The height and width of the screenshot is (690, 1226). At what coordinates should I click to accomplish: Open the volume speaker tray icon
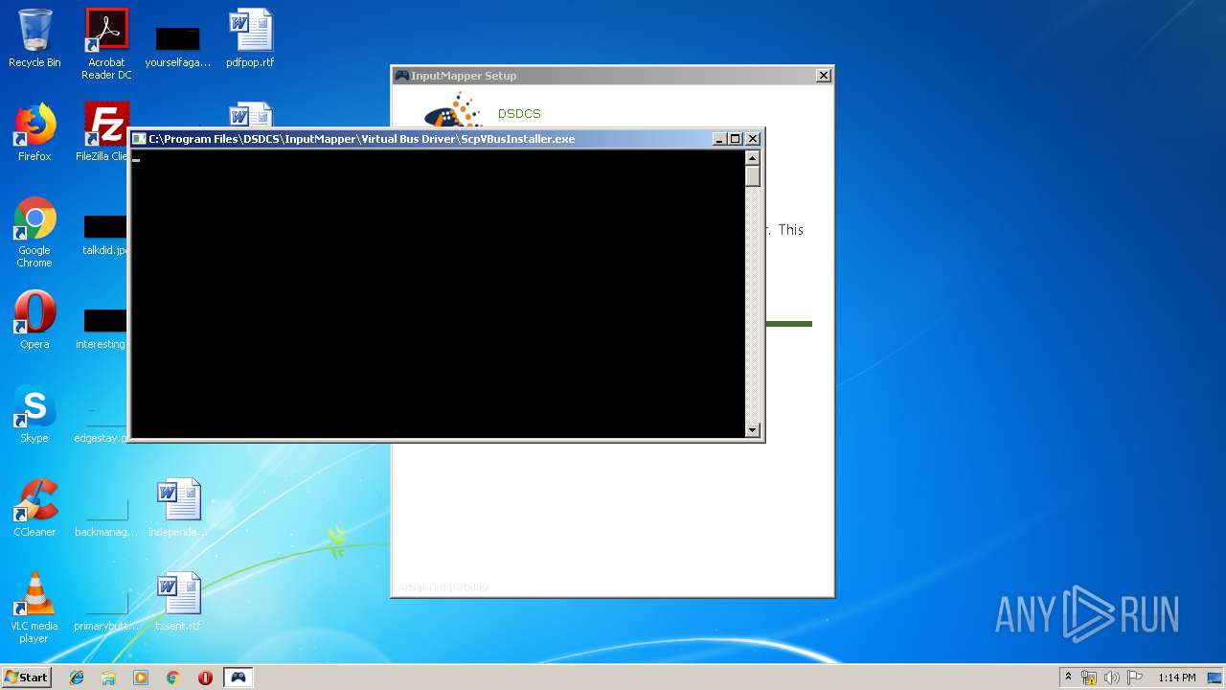tap(1111, 678)
